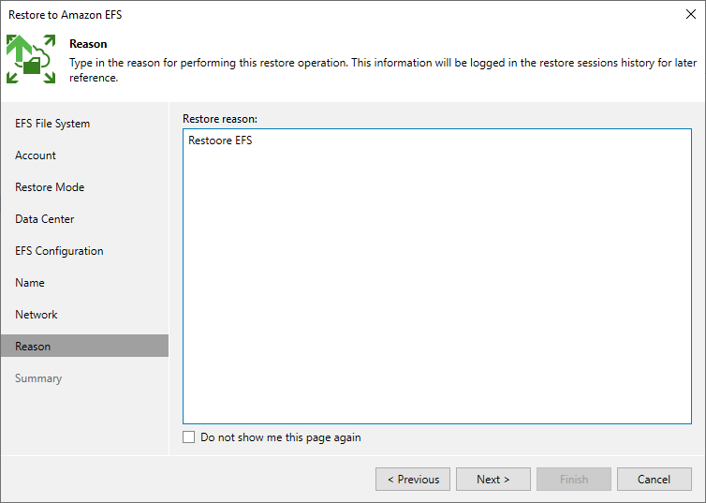Click the Next button

tap(493, 480)
